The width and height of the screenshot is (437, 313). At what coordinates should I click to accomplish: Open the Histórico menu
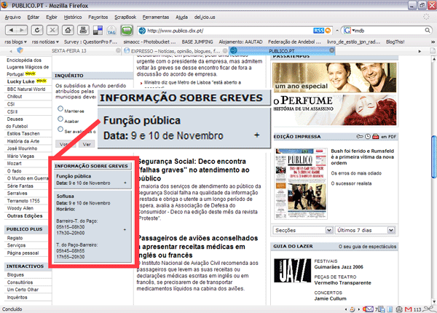coord(73,17)
